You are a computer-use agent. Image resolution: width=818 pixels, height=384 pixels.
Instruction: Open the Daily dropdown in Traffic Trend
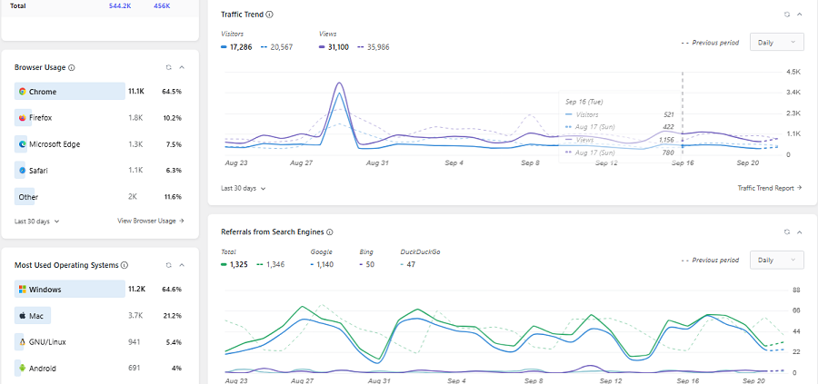[x=776, y=43]
